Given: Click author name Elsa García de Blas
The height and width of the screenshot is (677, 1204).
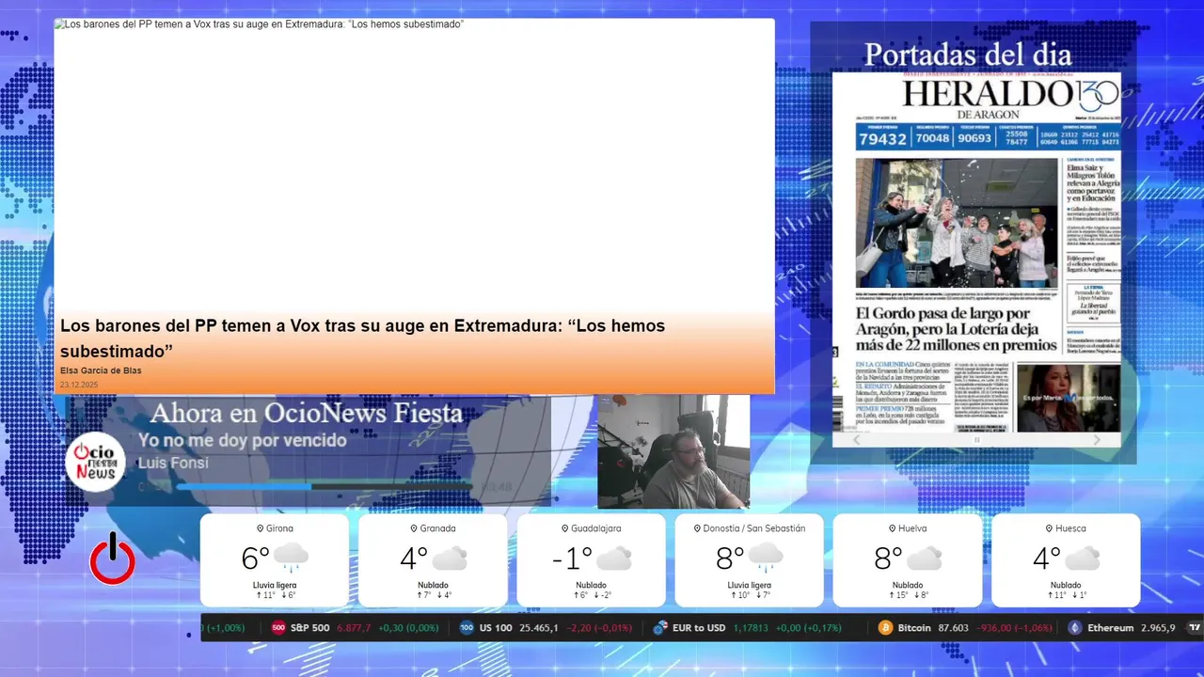Looking at the screenshot, I should point(101,370).
